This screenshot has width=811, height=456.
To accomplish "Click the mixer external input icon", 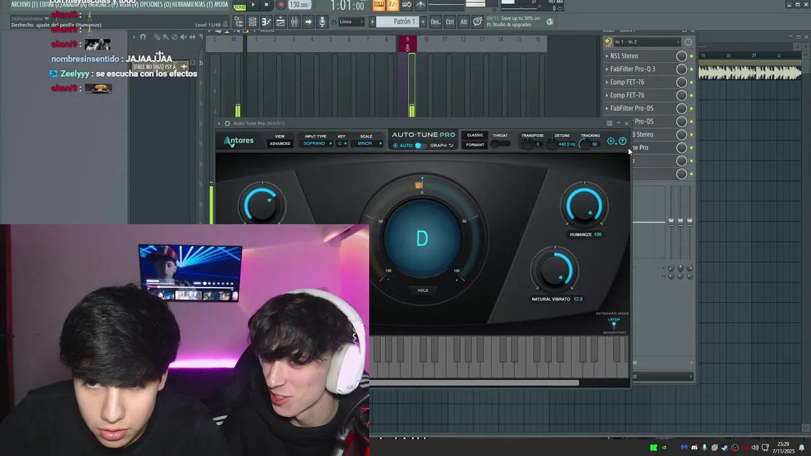I will coord(608,42).
